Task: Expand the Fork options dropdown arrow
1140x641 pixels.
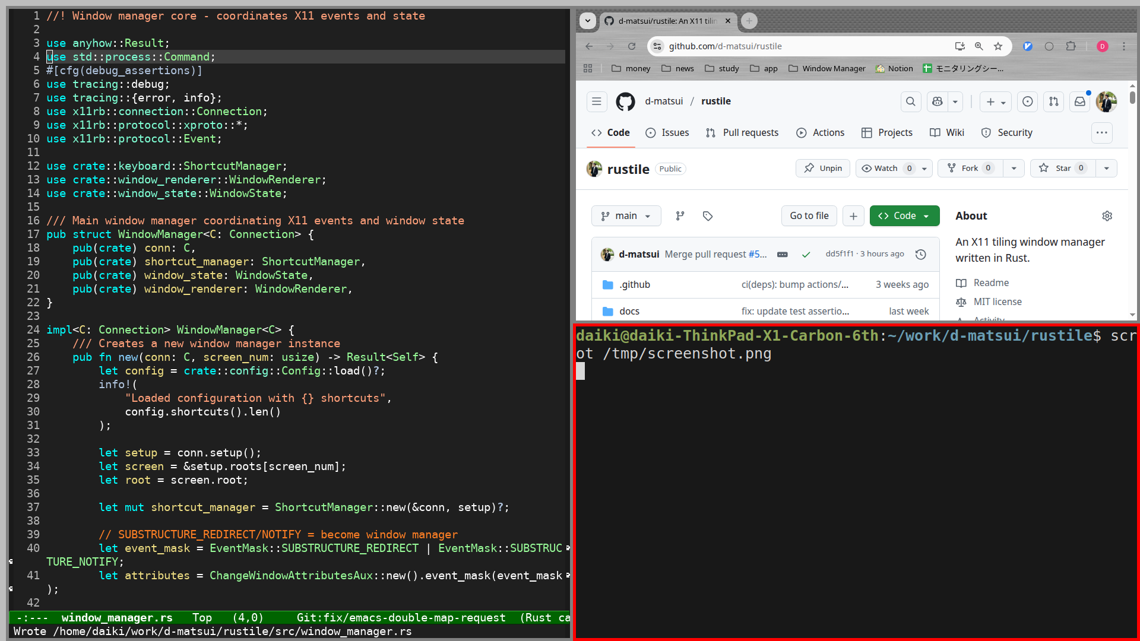Action: (1014, 169)
